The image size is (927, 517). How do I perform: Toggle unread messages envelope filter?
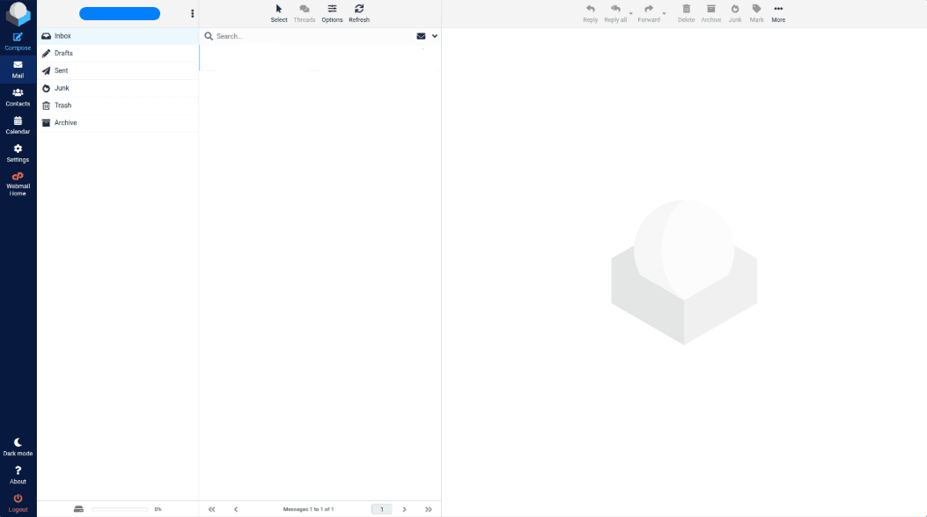(421, 36)
